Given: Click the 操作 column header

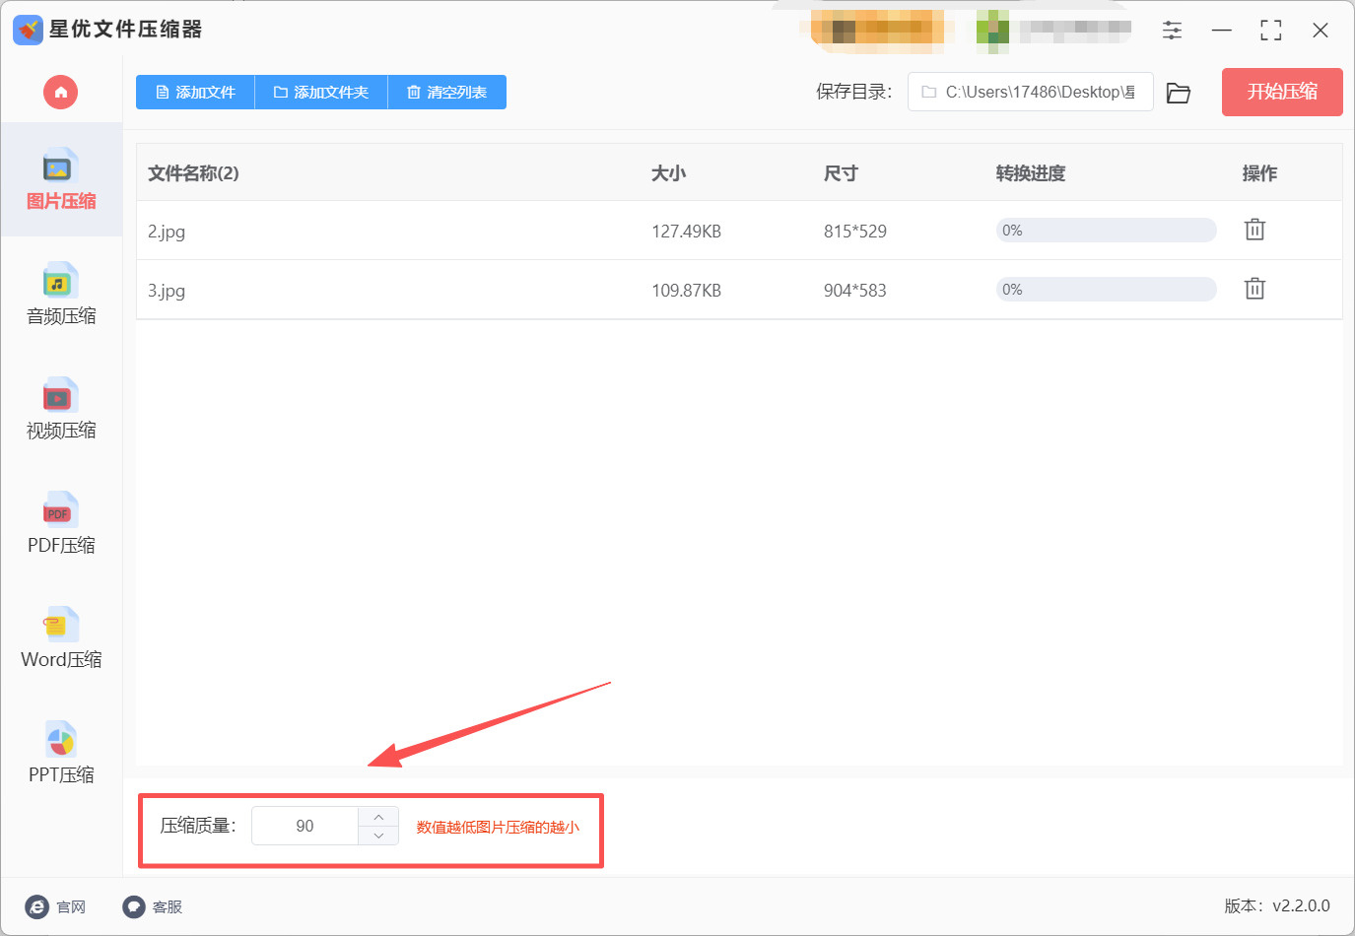Looking at the screenshot, I should pos(1259,173).
